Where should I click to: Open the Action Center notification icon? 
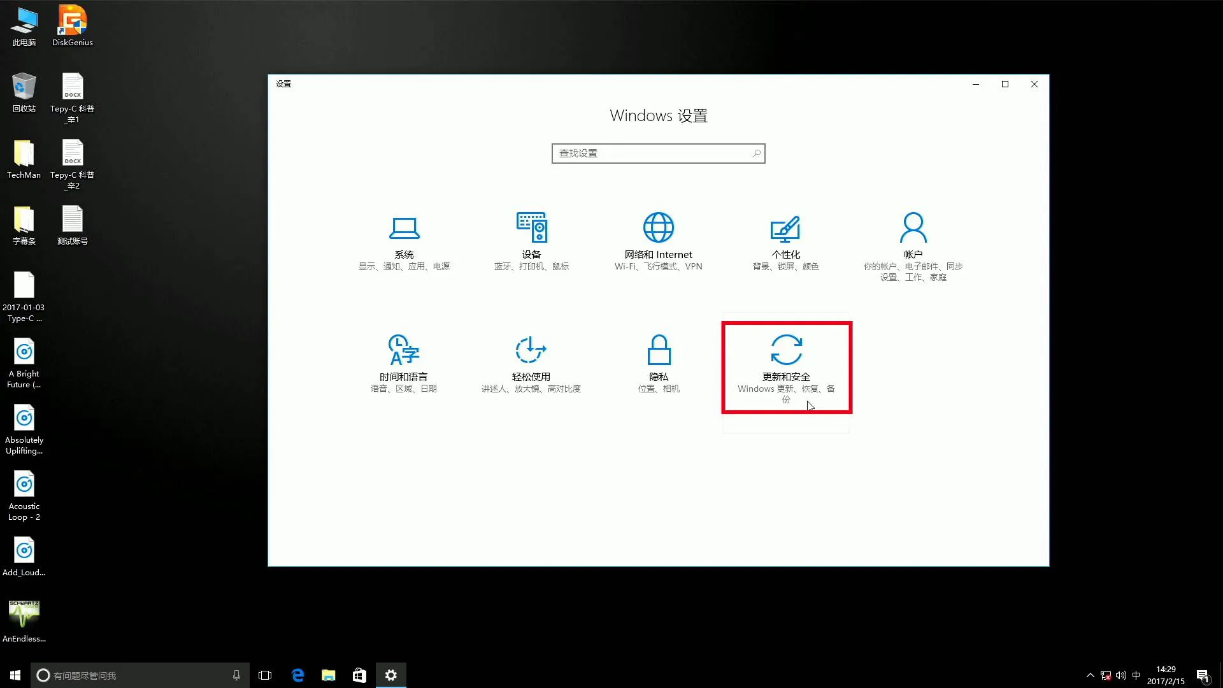tap(1203, 675)
